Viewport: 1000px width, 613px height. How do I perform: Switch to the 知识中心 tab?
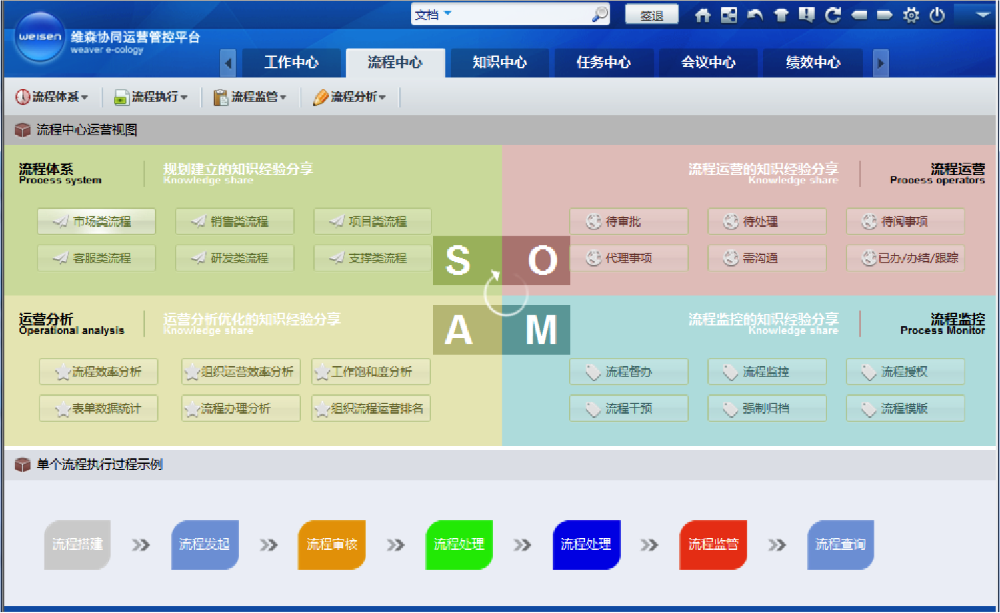coord(499,63)
